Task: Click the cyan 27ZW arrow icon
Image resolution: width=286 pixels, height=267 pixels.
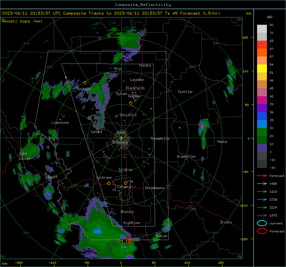Action: coord(262,200)
